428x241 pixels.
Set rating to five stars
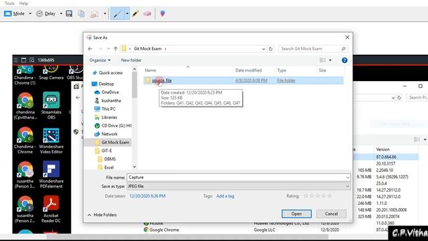(330, 195)
